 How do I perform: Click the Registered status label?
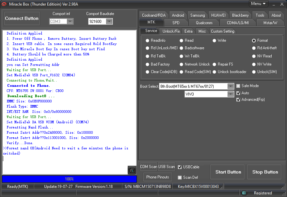[263, 193]
